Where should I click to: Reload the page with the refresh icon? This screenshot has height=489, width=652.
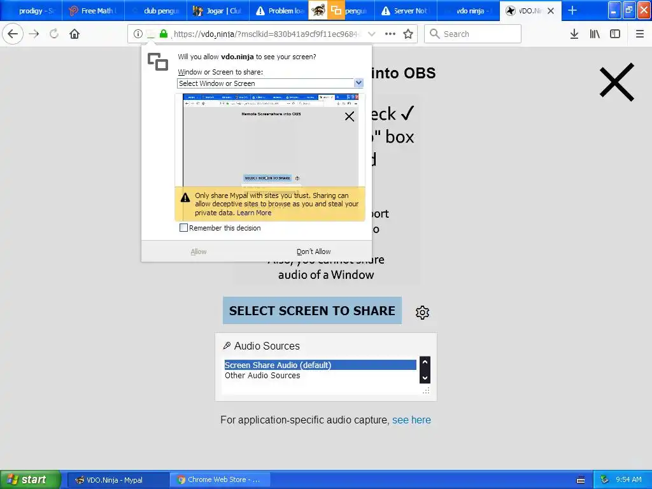[x=54, y=34]
